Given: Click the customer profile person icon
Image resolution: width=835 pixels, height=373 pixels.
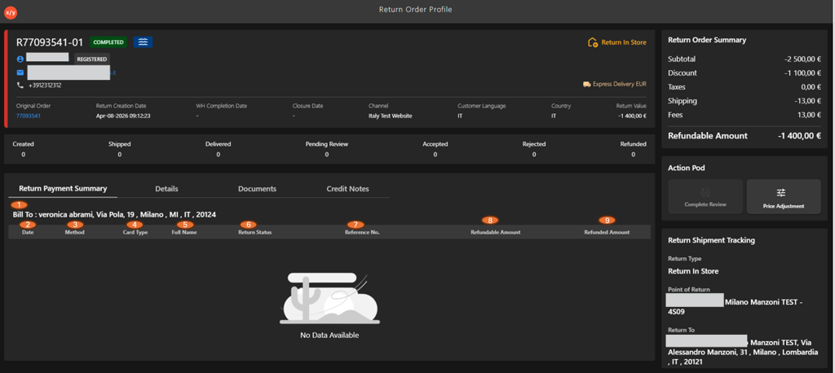Looking at the screenshot, I should (x=20, y=59).
